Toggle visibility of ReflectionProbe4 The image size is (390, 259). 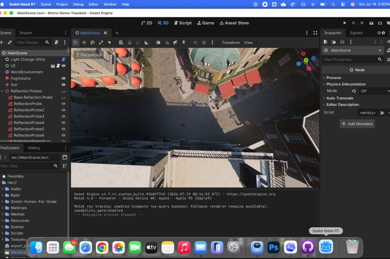[63, 123]
